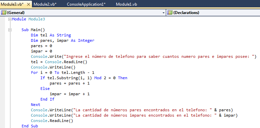Click 'Dim tel As String' line

[x=51, y=35]
